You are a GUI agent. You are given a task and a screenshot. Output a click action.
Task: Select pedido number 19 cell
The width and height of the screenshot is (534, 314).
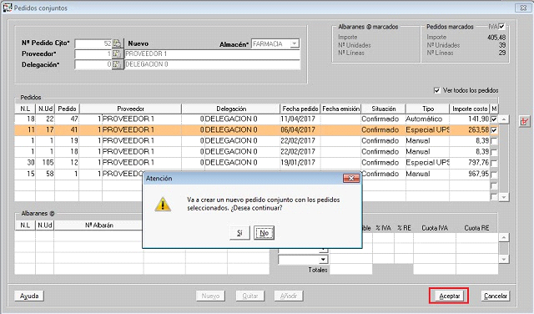67,141
